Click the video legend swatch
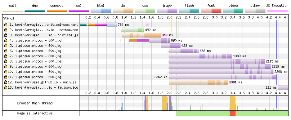291x120 pixels. 233,11
